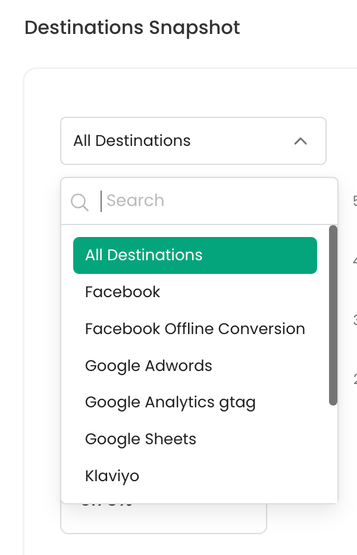The width and height of the screenshot is (357, 555).
Task: Choose Facebook from the destination list
Action: tap(123, 292)
